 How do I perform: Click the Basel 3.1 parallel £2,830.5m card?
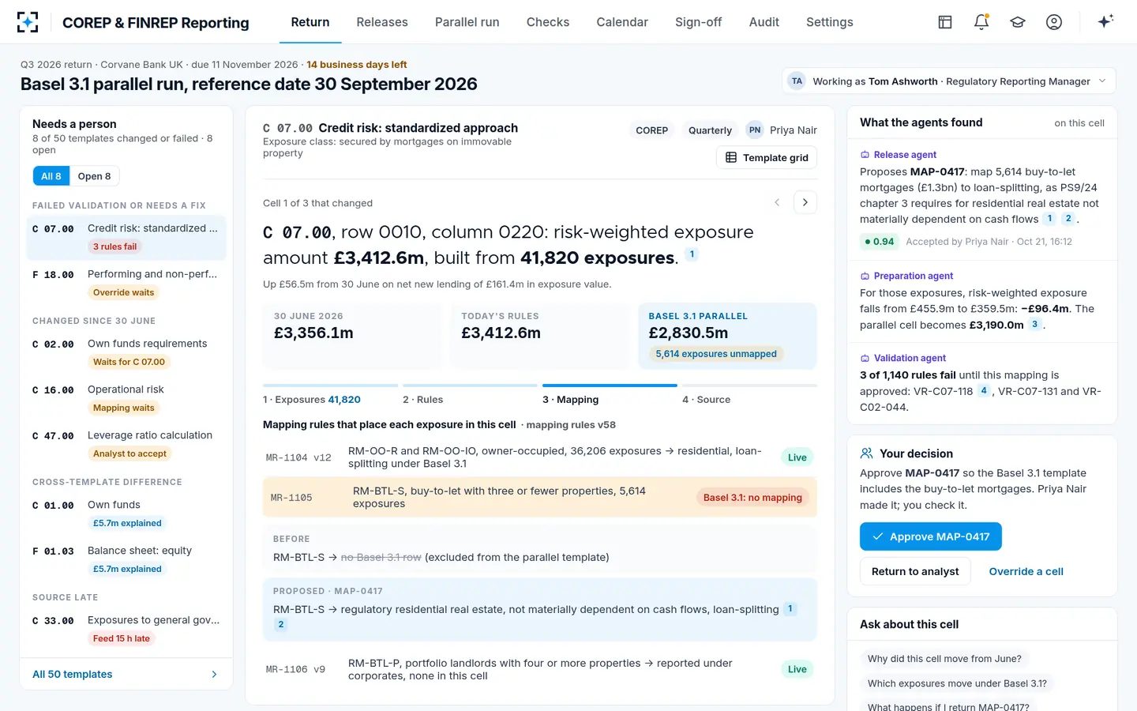pos(727,336)
